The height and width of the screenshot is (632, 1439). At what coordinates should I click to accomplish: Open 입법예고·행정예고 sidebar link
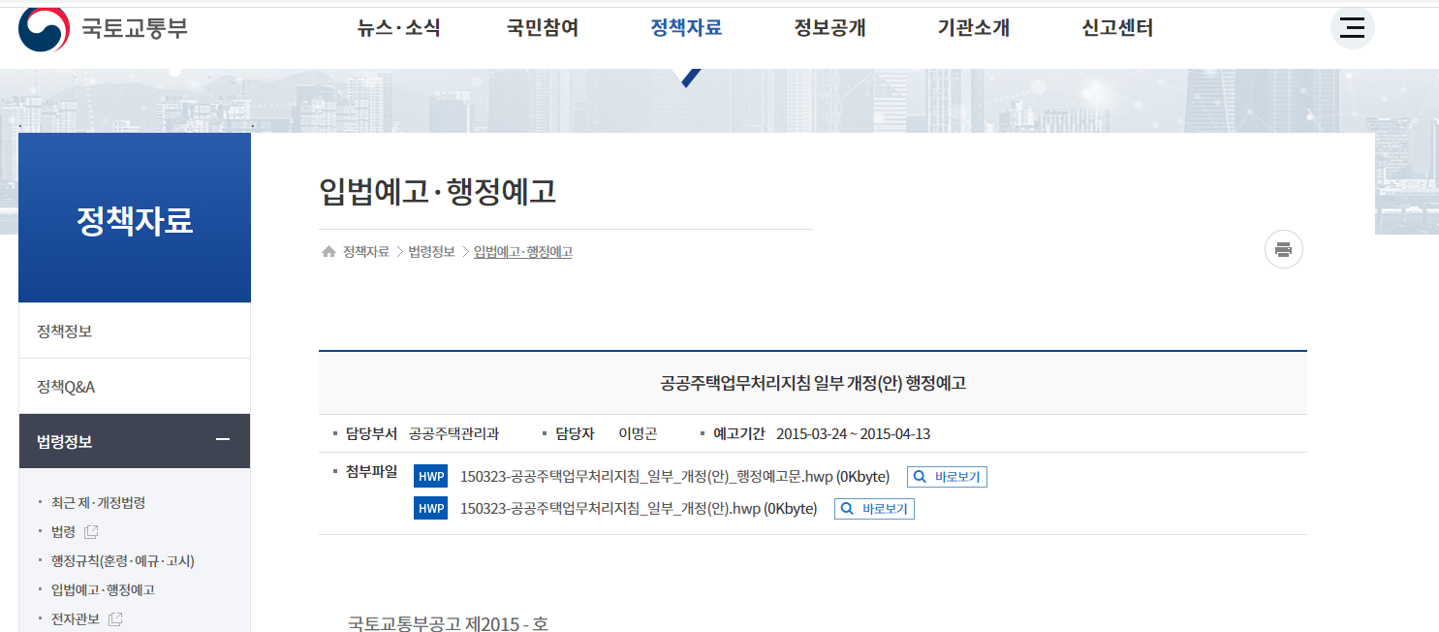(x=103, y=589)
